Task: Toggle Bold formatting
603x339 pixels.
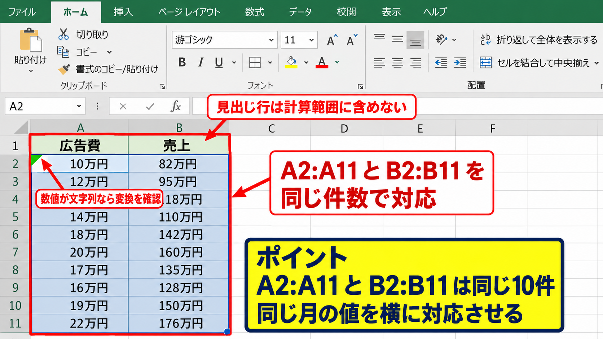Action: (x=182, y=63)
